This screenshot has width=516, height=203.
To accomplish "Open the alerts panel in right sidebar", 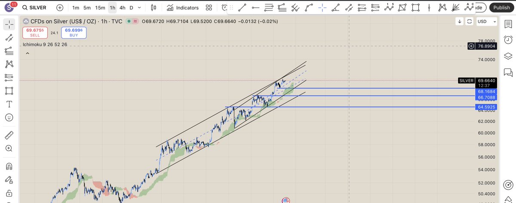I will click(x=507, y=40).
